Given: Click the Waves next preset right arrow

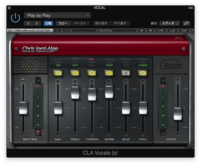Looking at the screenshot, I should pyautogui.click(x=150, y=31).
